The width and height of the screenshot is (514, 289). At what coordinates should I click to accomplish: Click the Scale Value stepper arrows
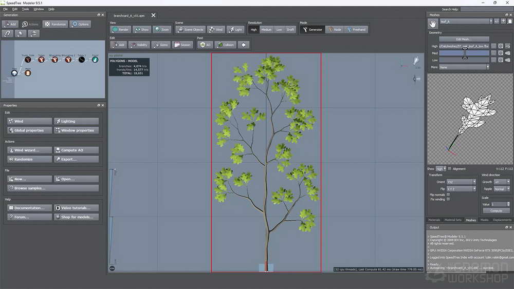pyautogui.click(x=508, y=204)
